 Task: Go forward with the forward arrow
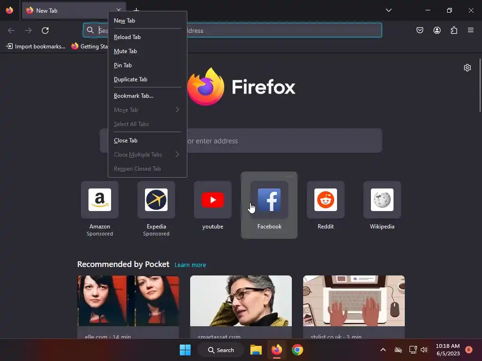pyautogui.click(x=28, y=31)
